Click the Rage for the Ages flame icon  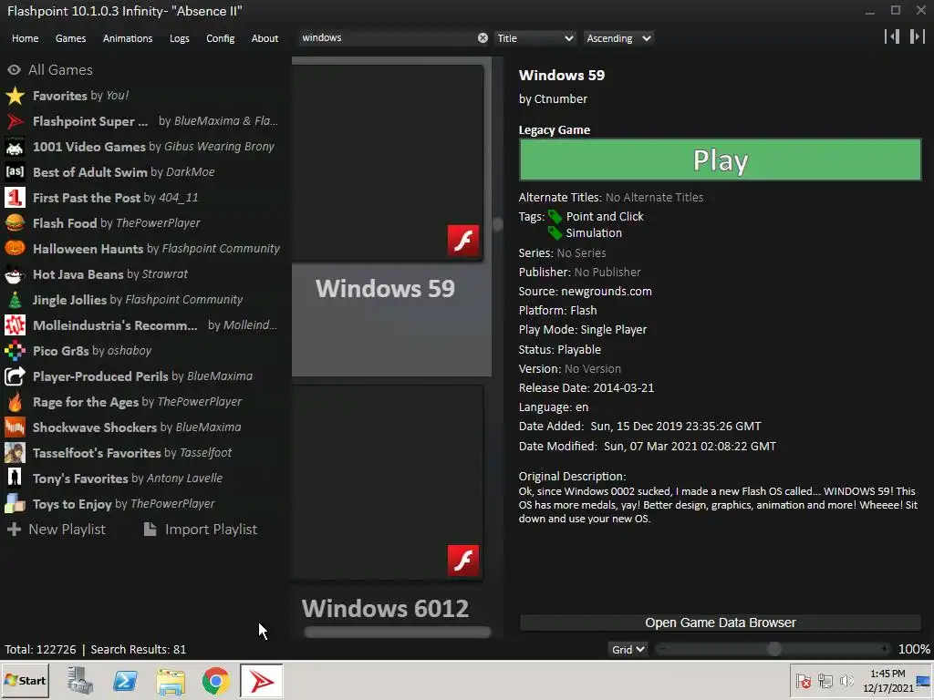point(15,402)
